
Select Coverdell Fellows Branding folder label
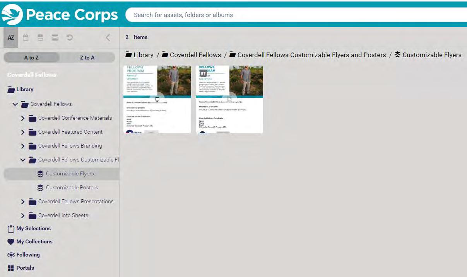pos(70,146)
